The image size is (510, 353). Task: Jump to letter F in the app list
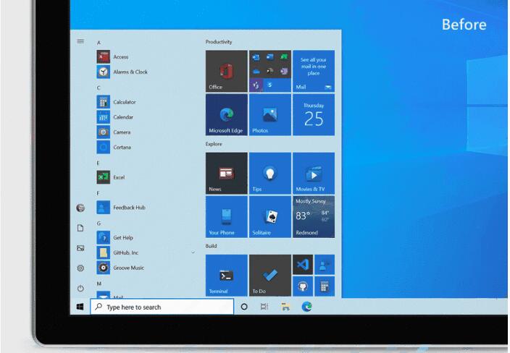coord(98,193)
